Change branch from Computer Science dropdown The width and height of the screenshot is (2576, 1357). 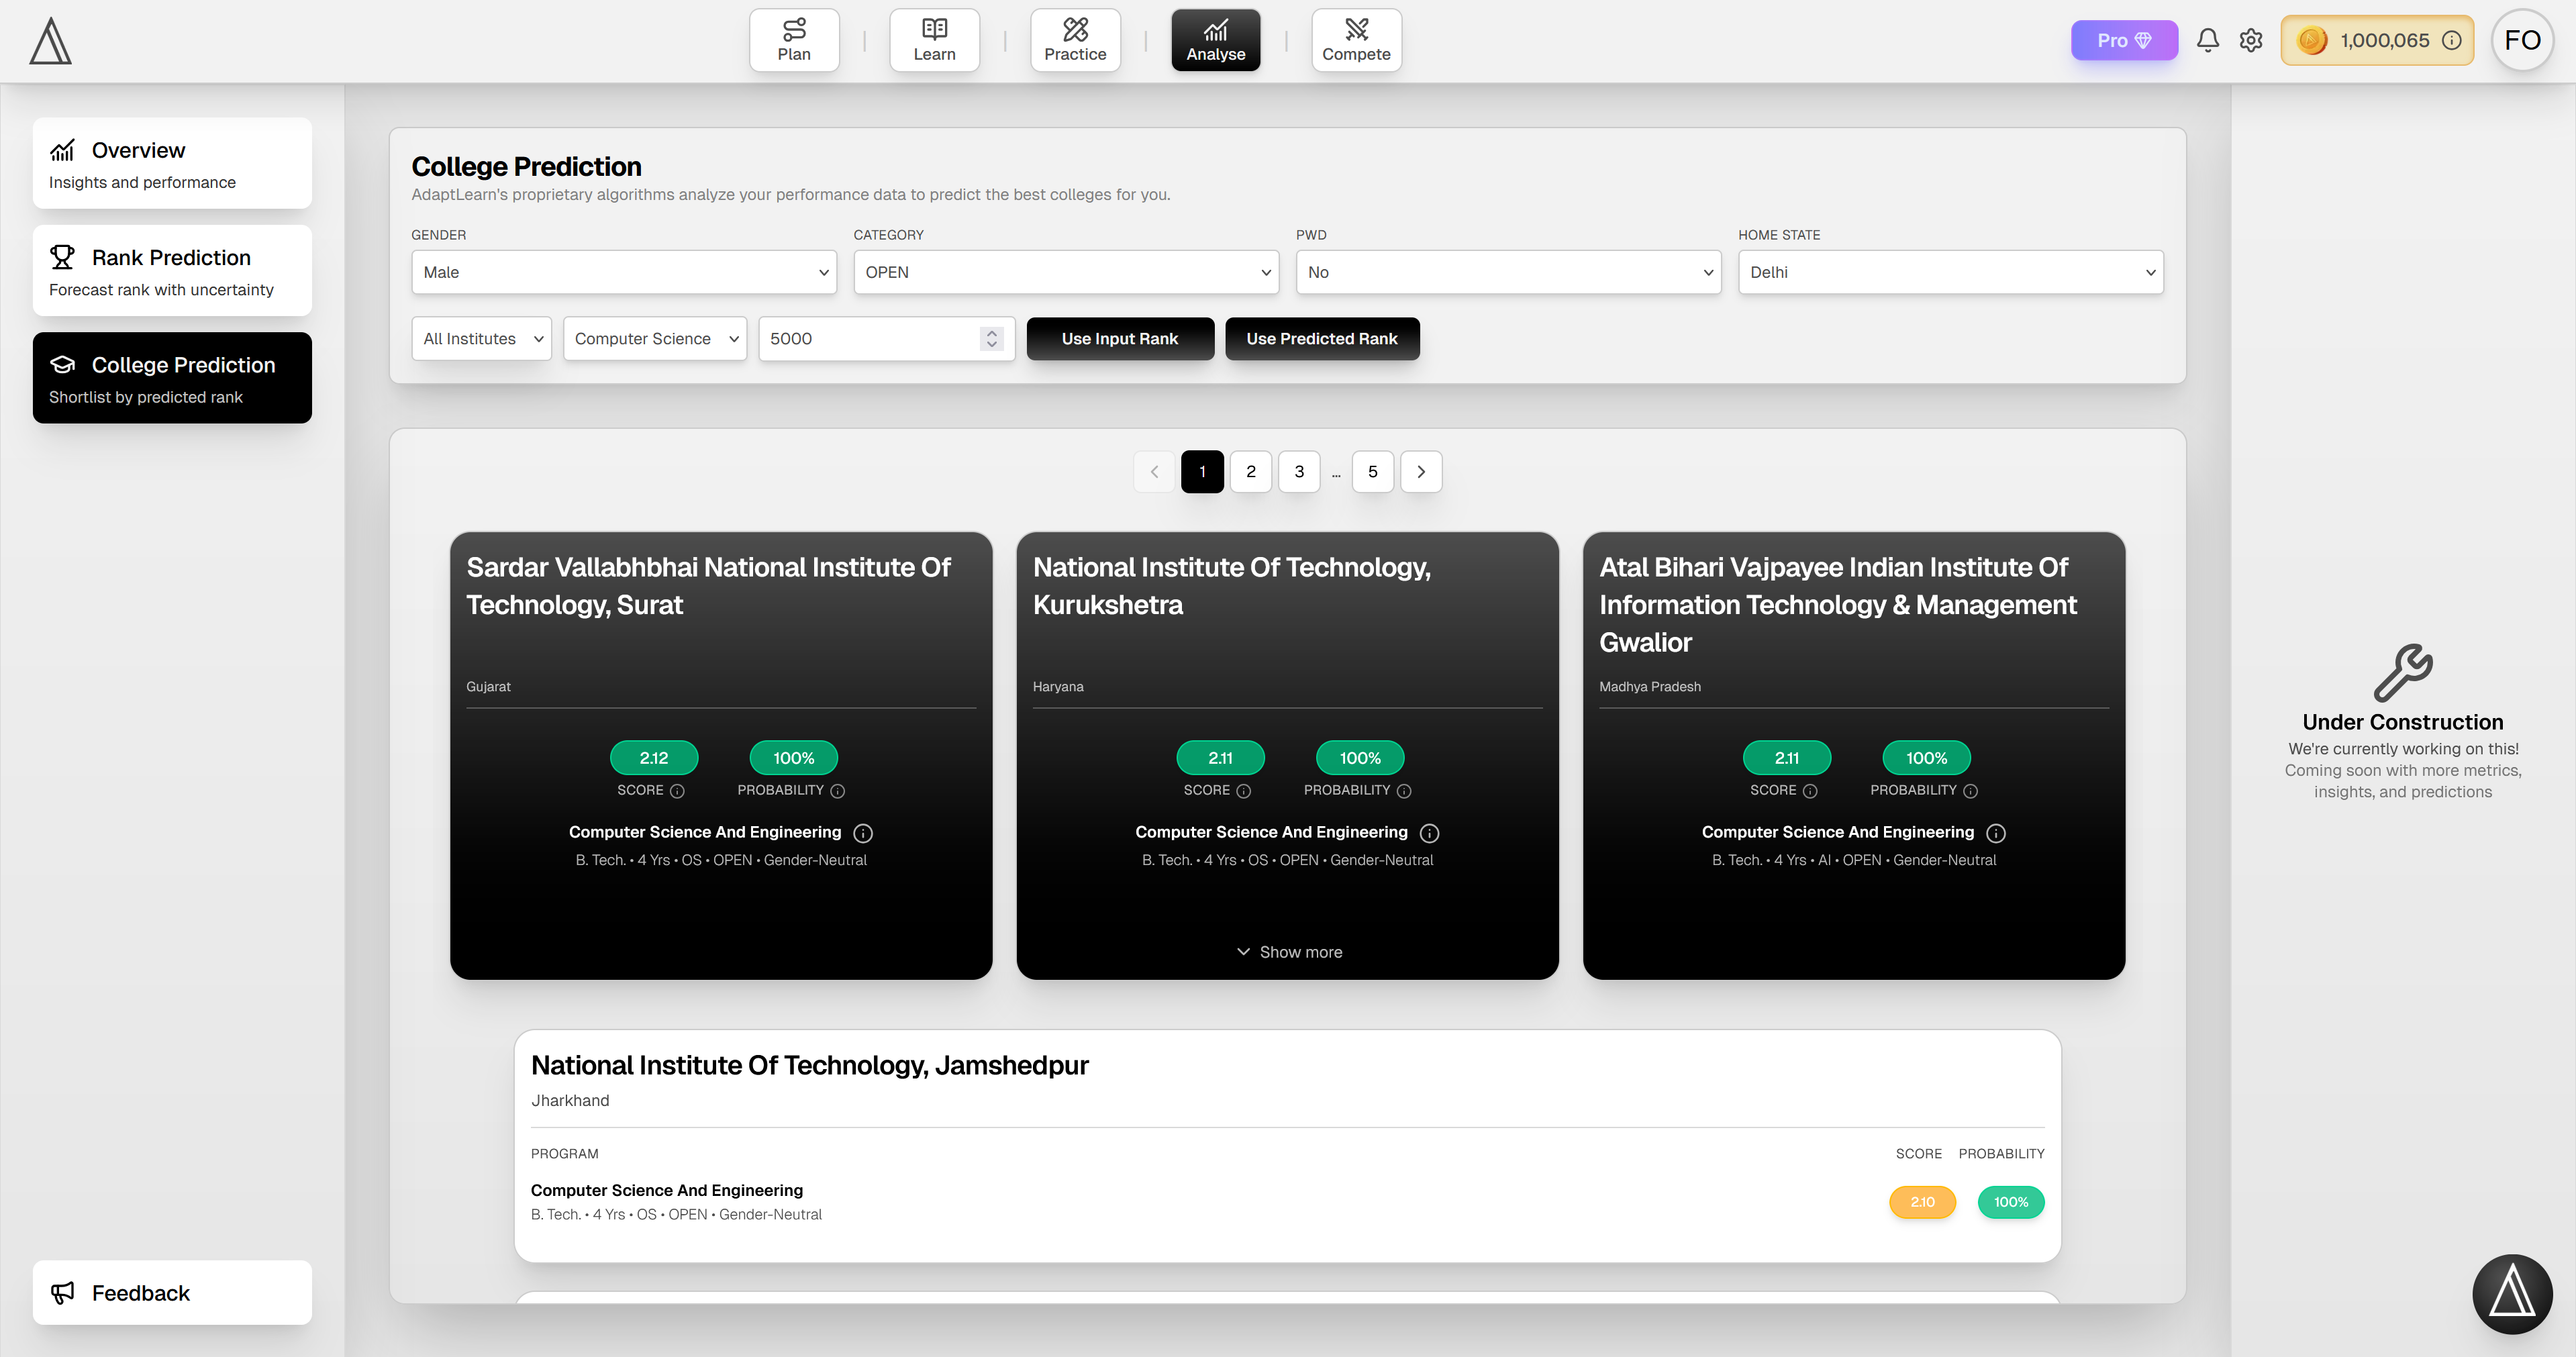(654, 338)
